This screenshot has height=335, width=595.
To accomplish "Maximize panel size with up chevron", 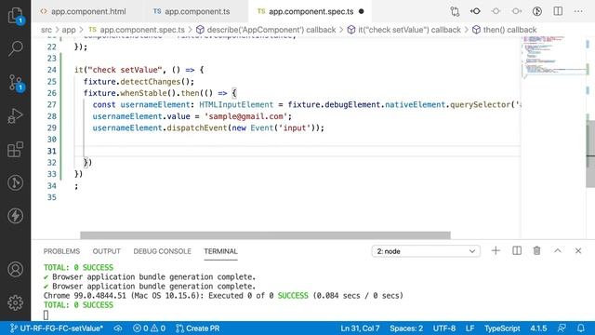I will [558, 250].
